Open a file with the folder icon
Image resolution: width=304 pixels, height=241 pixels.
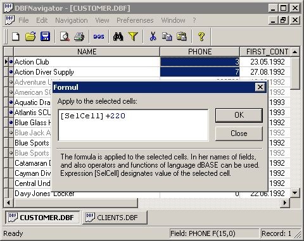30,37
